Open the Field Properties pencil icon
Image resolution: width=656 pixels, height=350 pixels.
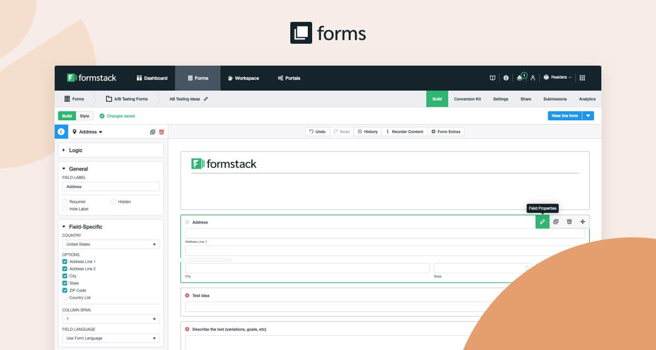pos(542,221)
